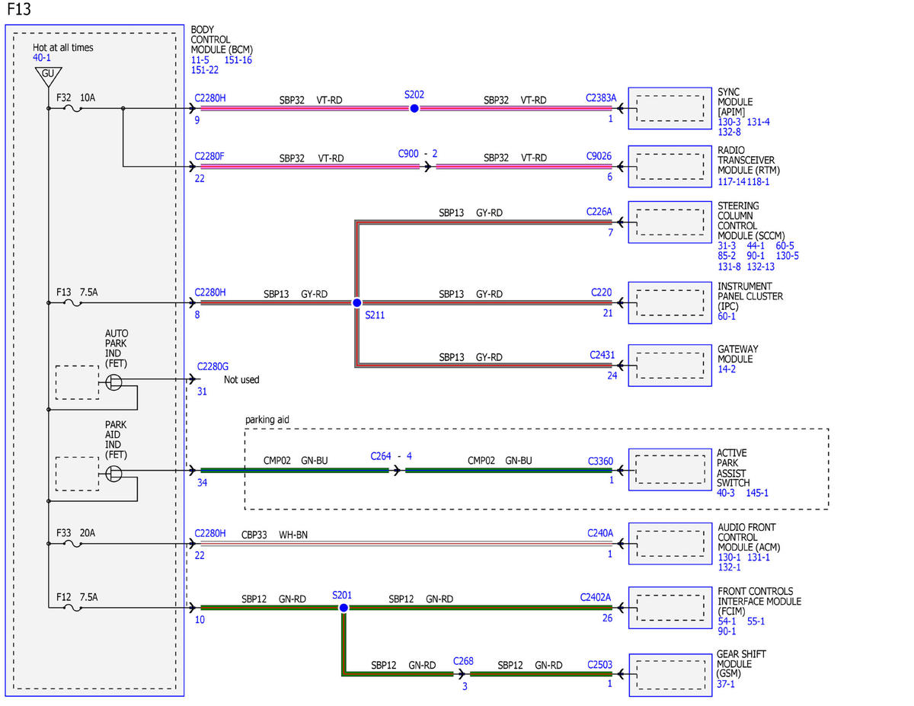Click the C2280G connector label
914x706 pixels.
(x=212, y=366)
